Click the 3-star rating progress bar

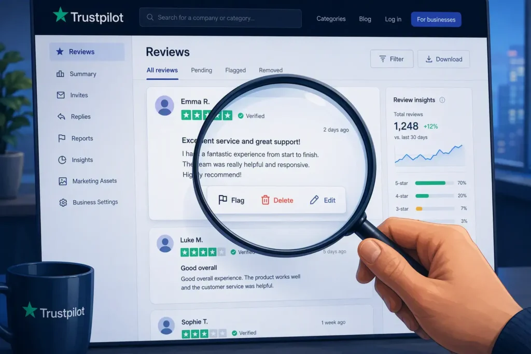tap(435, 208)
